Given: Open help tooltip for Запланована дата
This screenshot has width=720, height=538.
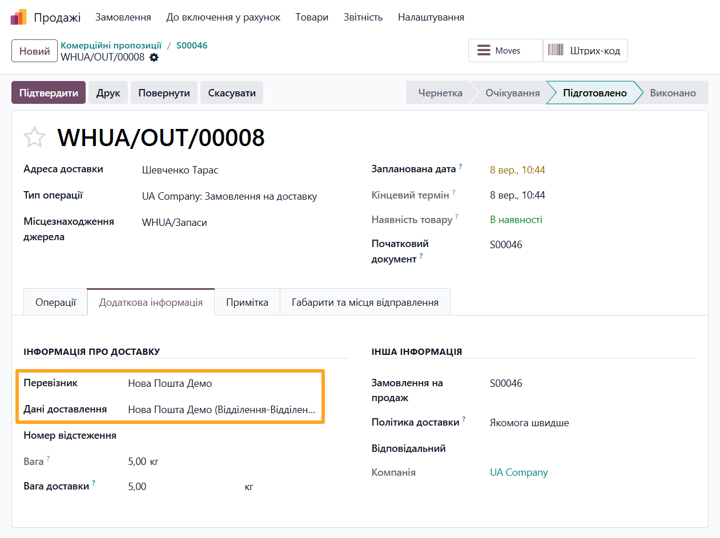Looking at the screenshot, I should 460,166.
